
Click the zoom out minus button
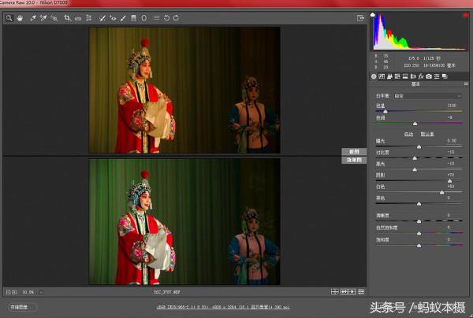coord(9,292)
